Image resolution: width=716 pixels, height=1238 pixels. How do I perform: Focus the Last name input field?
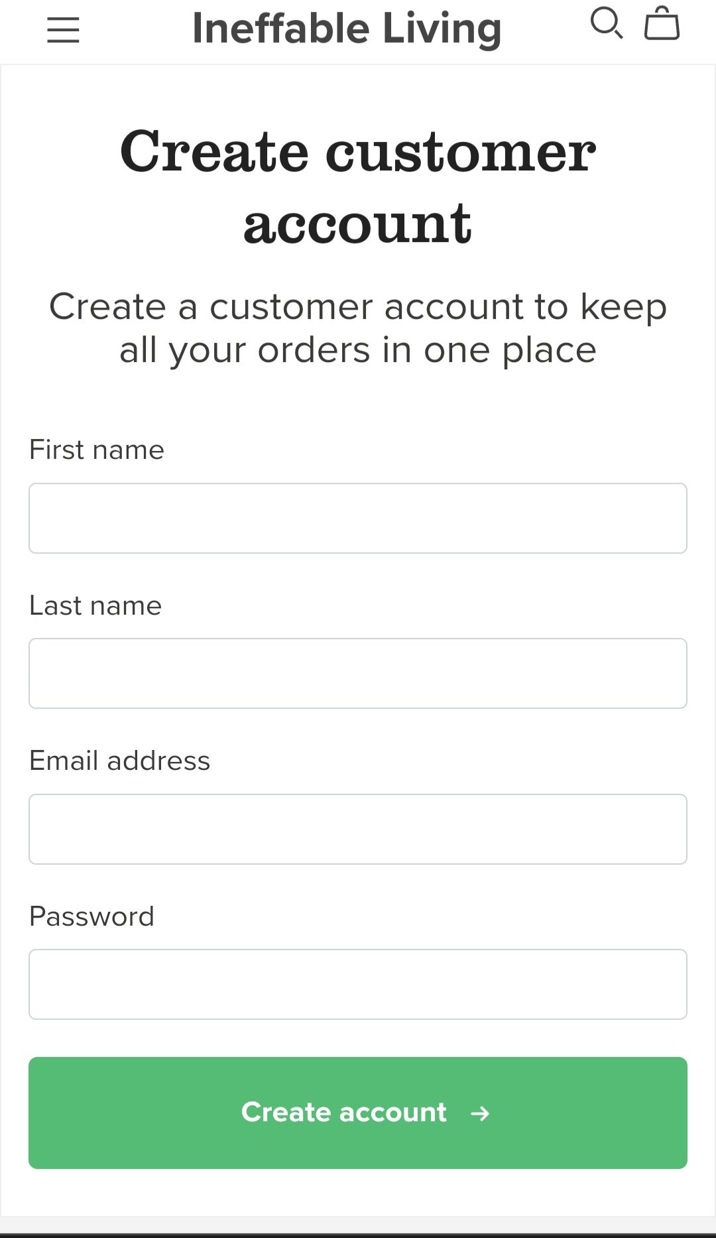358,673
